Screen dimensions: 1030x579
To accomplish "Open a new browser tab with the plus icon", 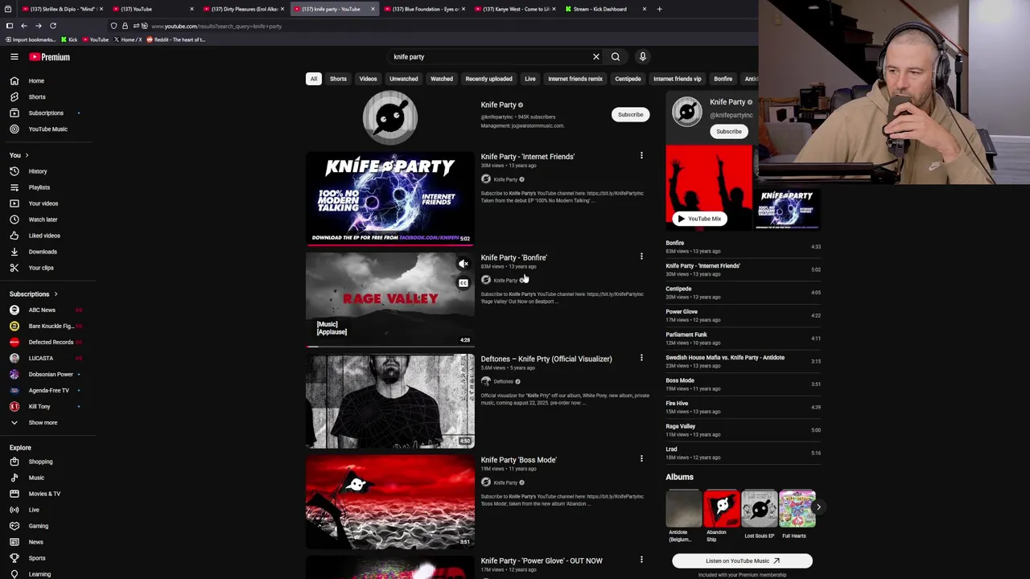I will (x=659, y=9).
